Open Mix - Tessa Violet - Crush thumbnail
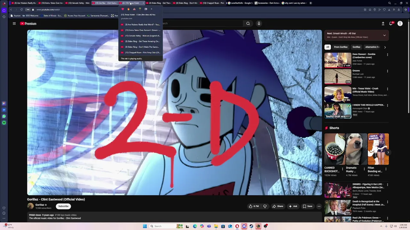The image size is (410, 230). 338,95
